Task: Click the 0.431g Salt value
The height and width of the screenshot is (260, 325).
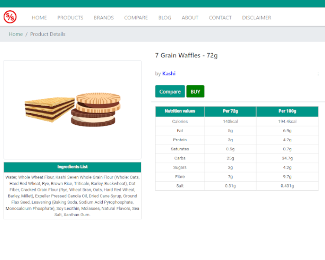Action: [x=287, y=186]
